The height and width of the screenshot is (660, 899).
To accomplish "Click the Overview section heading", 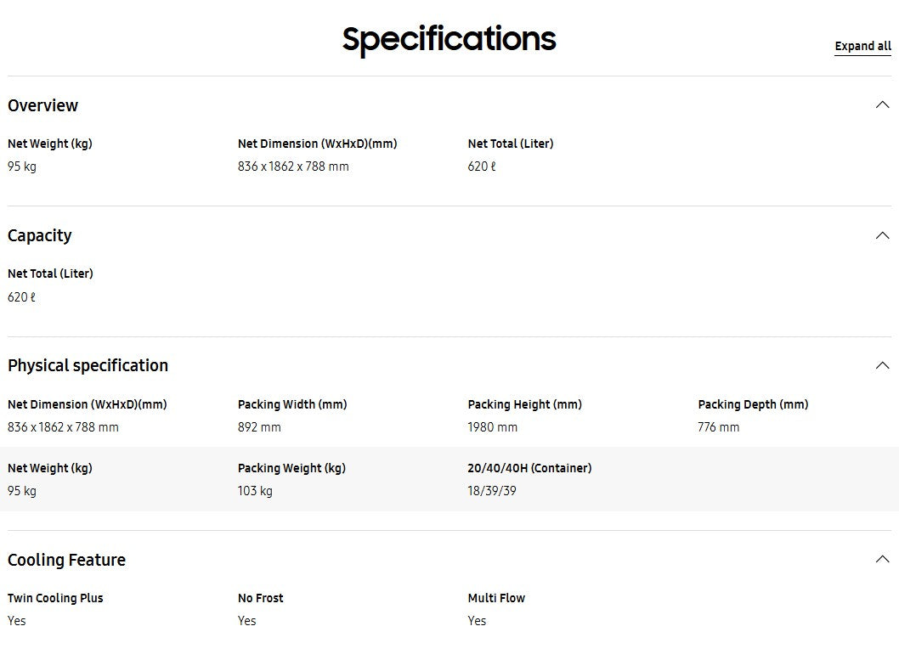I will coord(43,105).
